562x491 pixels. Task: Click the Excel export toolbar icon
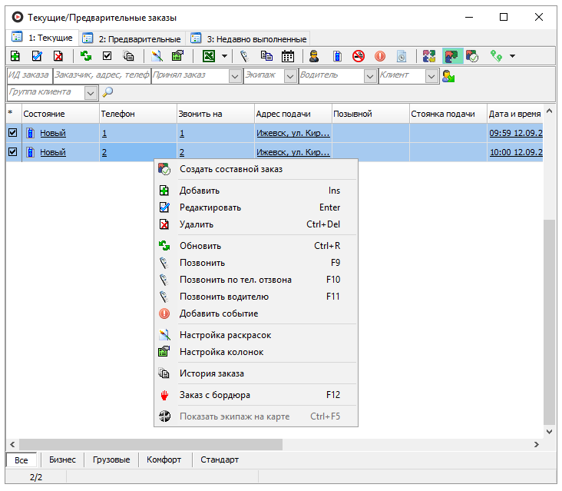tap(208, 56)
